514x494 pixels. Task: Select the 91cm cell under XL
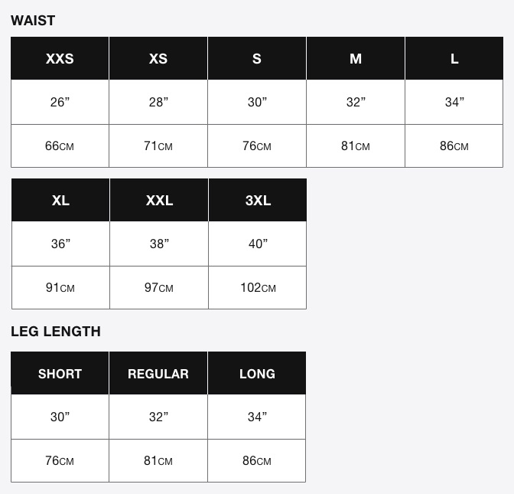point(60,287)
